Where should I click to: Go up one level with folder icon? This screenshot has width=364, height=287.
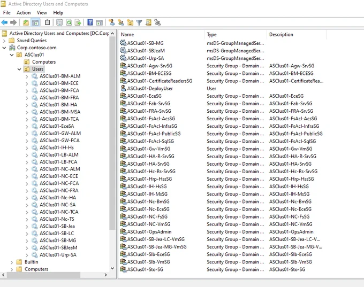tap(26, 22)
